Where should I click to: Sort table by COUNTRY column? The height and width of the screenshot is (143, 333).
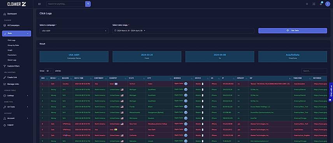pos(117,78)
